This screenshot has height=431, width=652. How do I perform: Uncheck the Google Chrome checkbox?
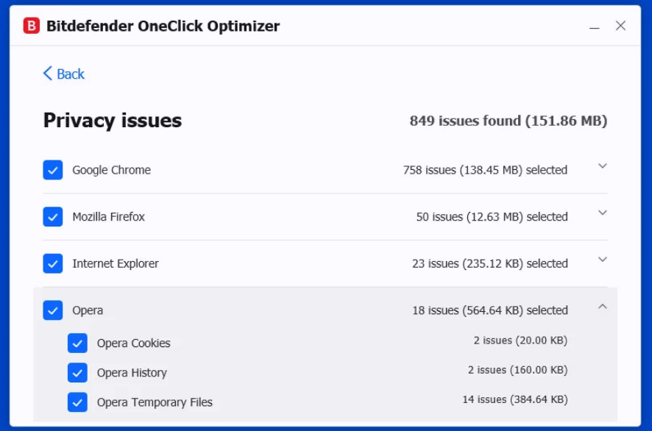(x=53, y=170)
